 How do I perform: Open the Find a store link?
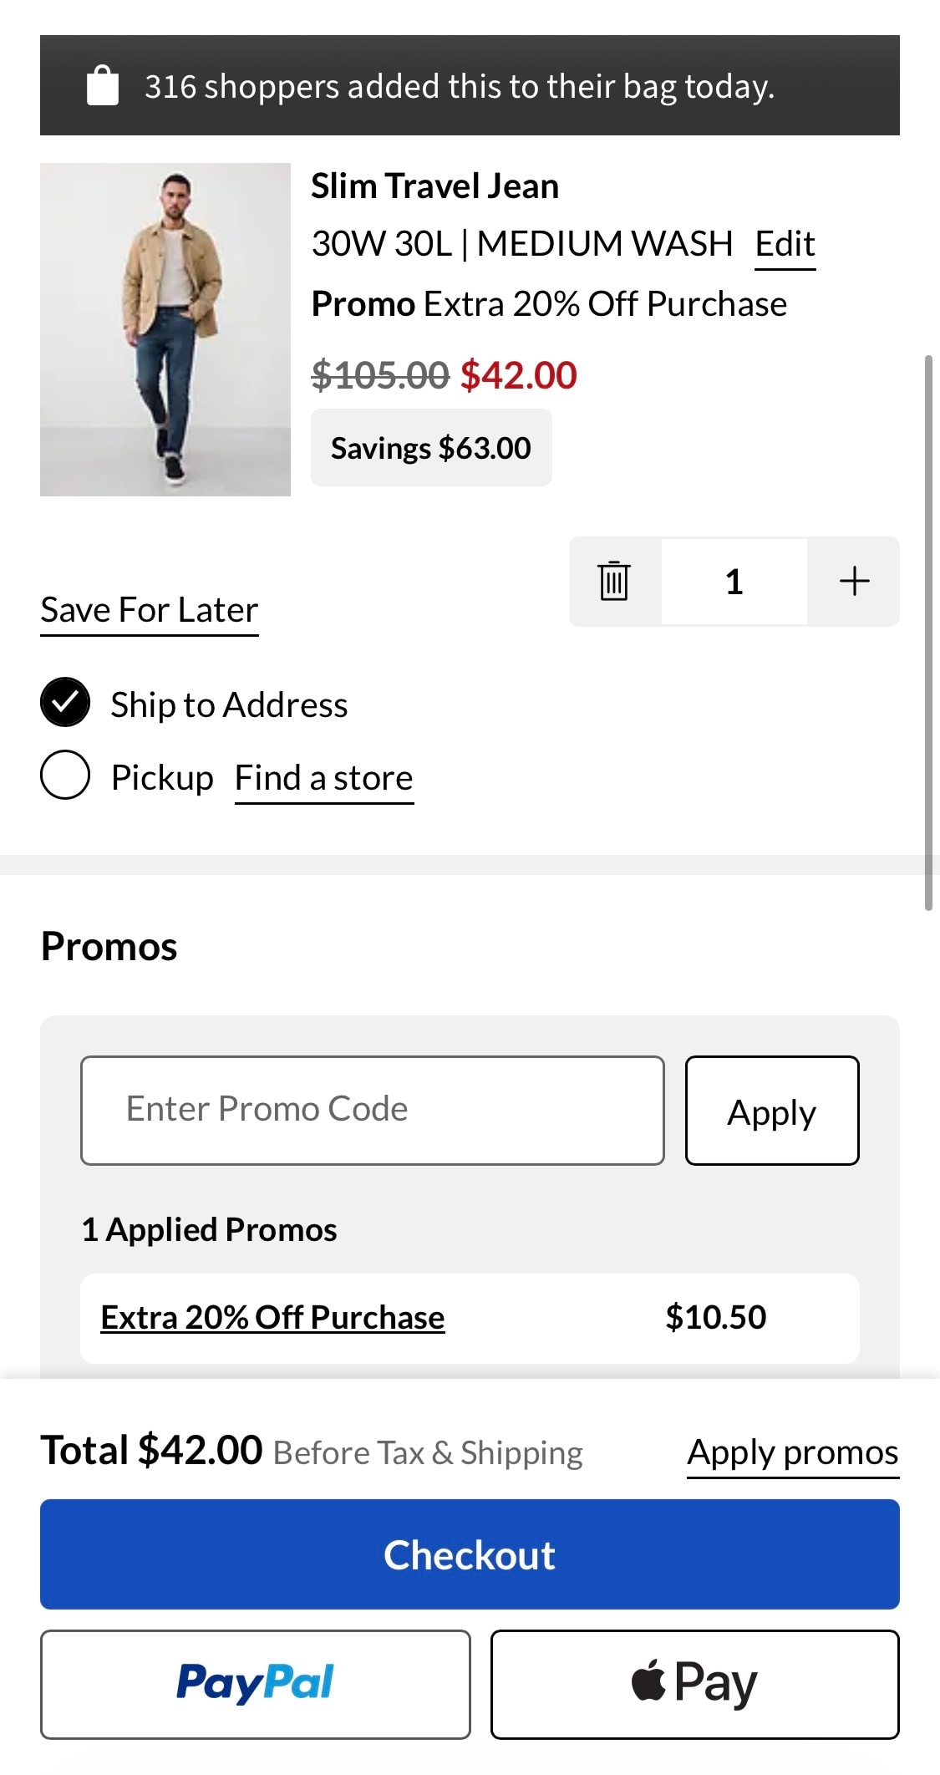[323, 778]
